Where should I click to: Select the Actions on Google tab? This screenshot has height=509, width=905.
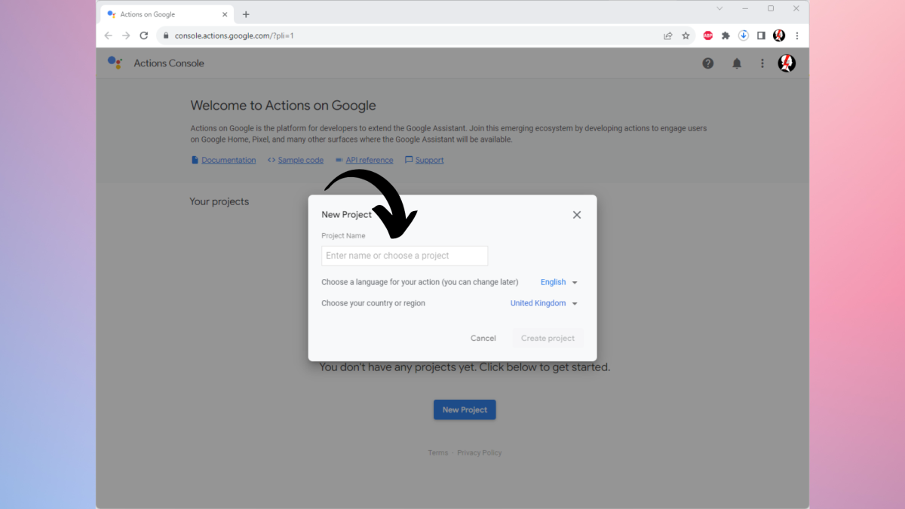[168, 14]
